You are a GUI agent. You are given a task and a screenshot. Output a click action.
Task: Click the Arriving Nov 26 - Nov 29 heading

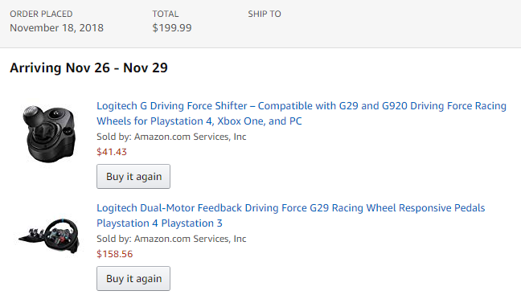click(x=88, y=68)
